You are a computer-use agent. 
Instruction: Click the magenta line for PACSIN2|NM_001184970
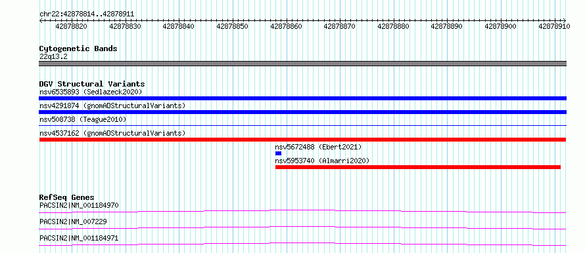click(x=302, y=211)
